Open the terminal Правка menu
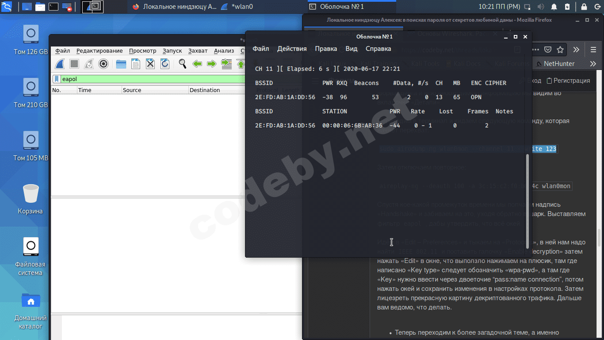The width and height of the screenshot is (604, 340). pos(326,49)
